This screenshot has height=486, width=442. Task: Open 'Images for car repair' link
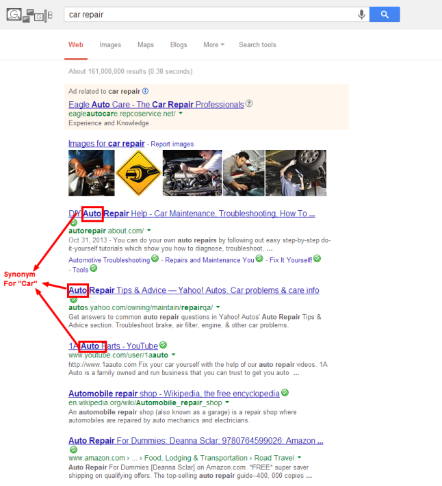click(x=107, y=144)
